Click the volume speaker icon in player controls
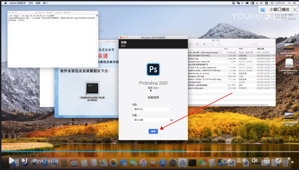299x170 pixels. pos(254,160)
